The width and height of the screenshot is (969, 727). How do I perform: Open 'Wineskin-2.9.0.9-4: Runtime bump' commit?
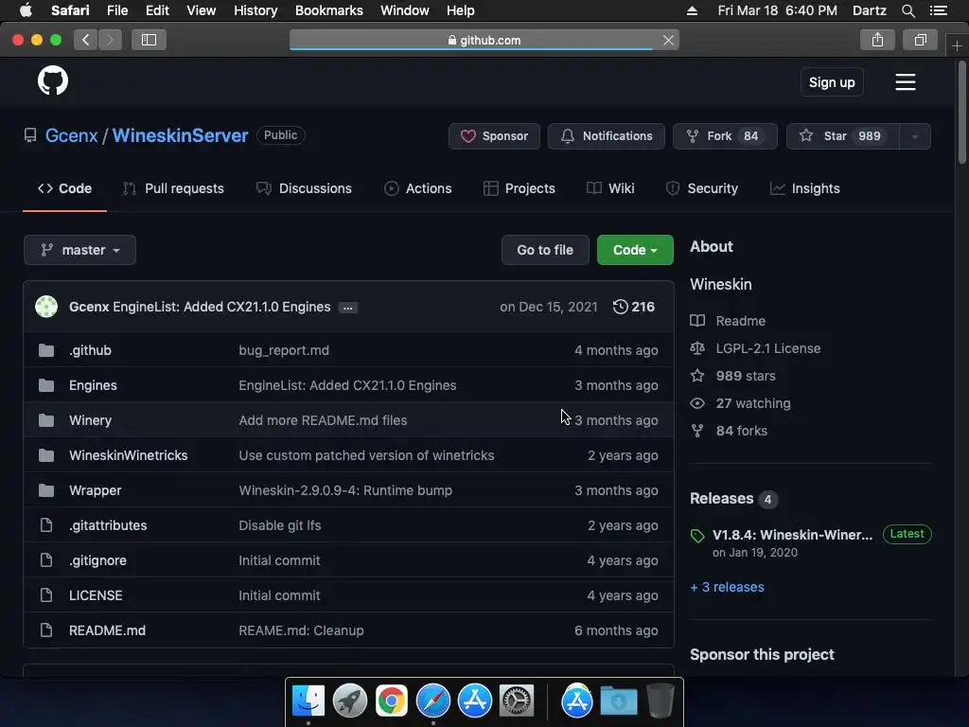tap(345, 490)
